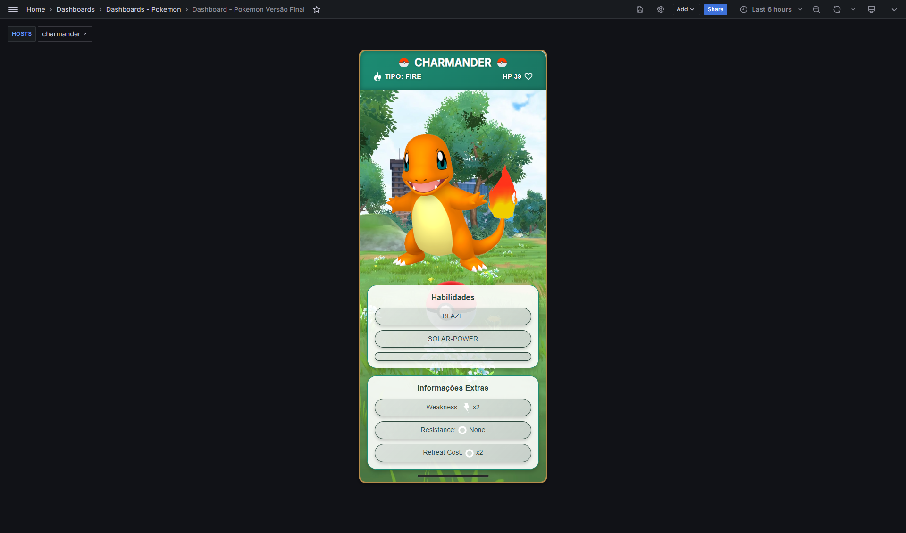Select the SOLAR-POWER ability pill
This screenshot has height=533, width=906.
coord(453,339)
